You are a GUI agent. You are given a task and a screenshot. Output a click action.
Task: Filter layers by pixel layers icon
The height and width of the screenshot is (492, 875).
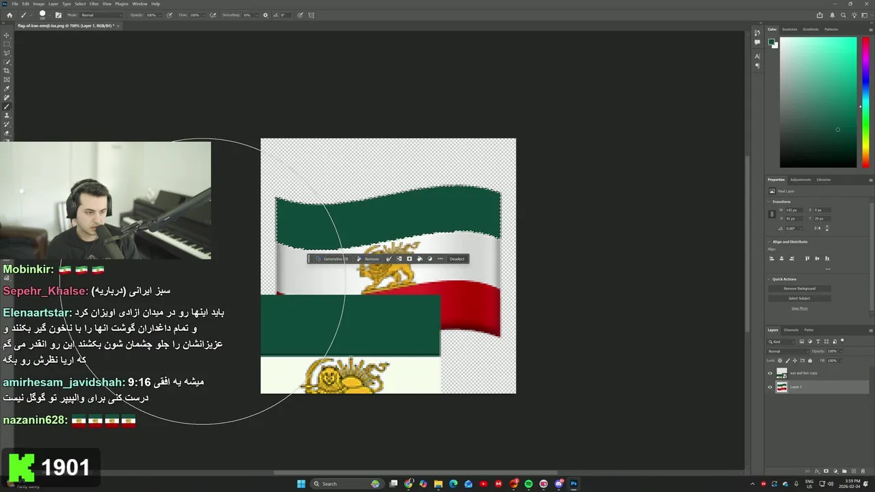point(803,342)
